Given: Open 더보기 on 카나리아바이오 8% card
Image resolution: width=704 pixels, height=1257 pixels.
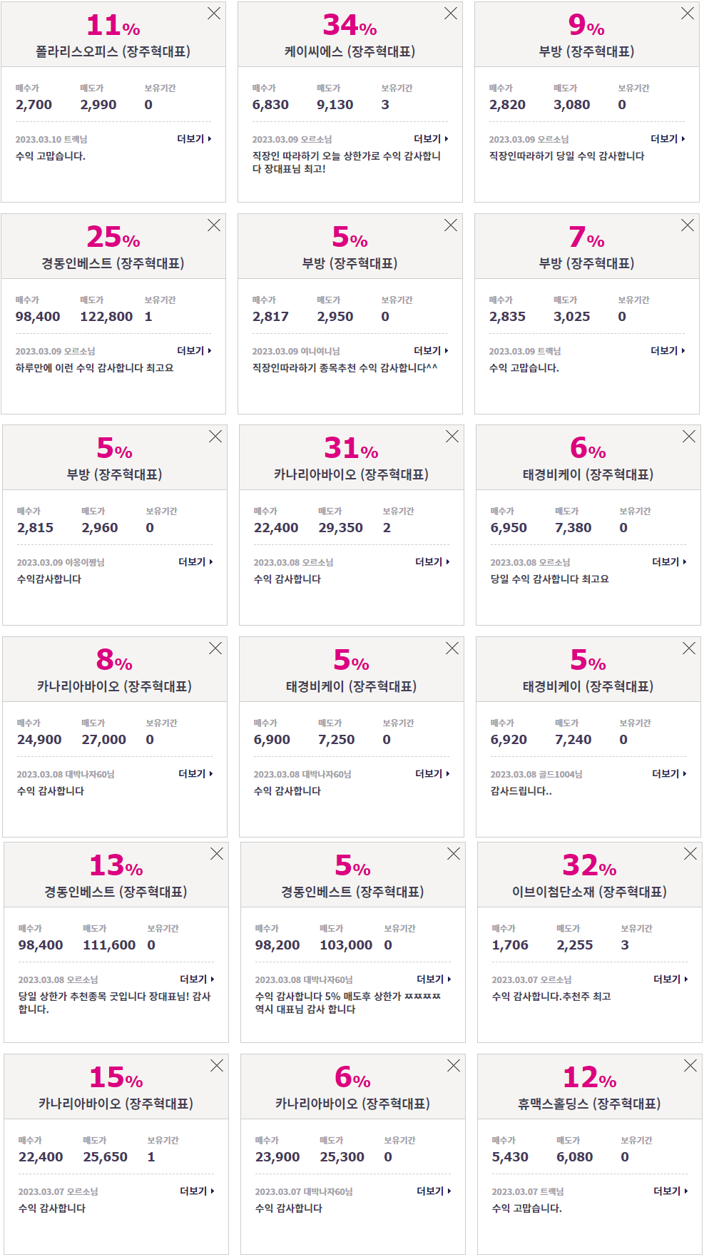Looking at the screenshot, I should click(x=195, y=774).
